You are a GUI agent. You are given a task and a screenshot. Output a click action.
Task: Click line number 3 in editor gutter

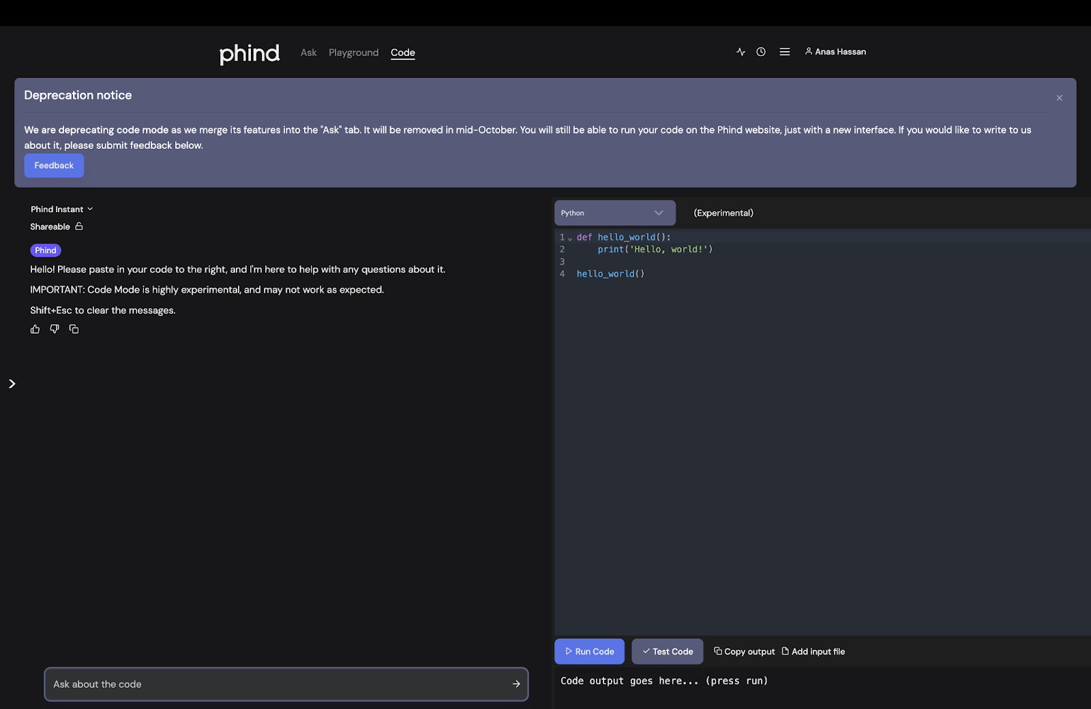coord(562,262)
